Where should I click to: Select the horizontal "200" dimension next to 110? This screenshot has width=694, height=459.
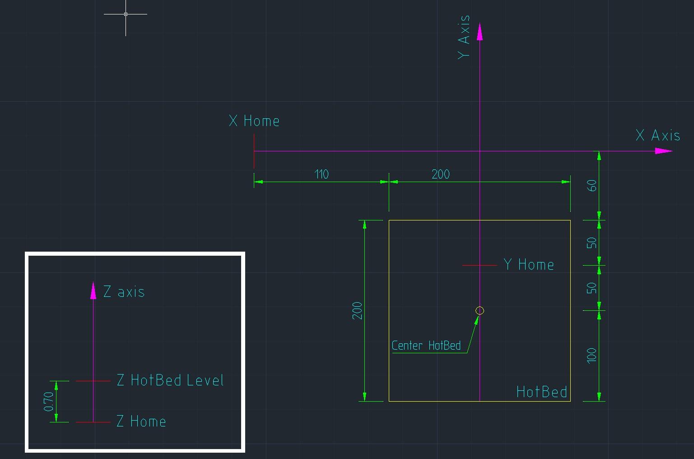(441, 174)
